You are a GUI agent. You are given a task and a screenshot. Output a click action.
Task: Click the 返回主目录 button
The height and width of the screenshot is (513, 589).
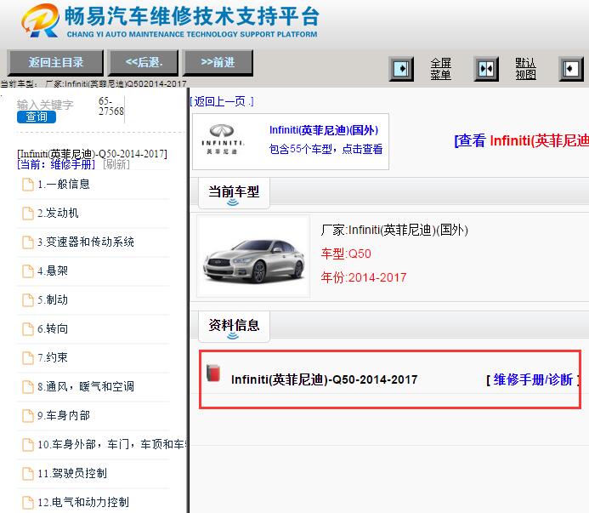(55, 62)
